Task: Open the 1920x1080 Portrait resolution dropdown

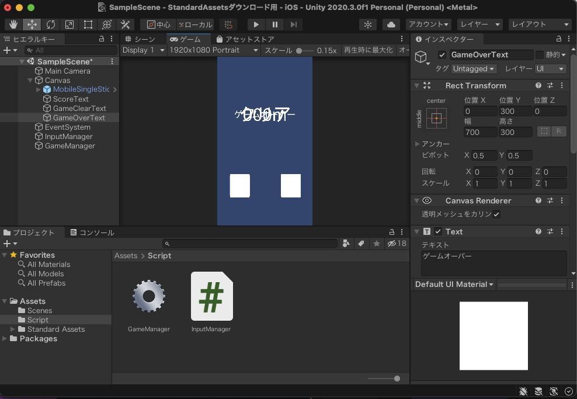Action: click(213, 50)
